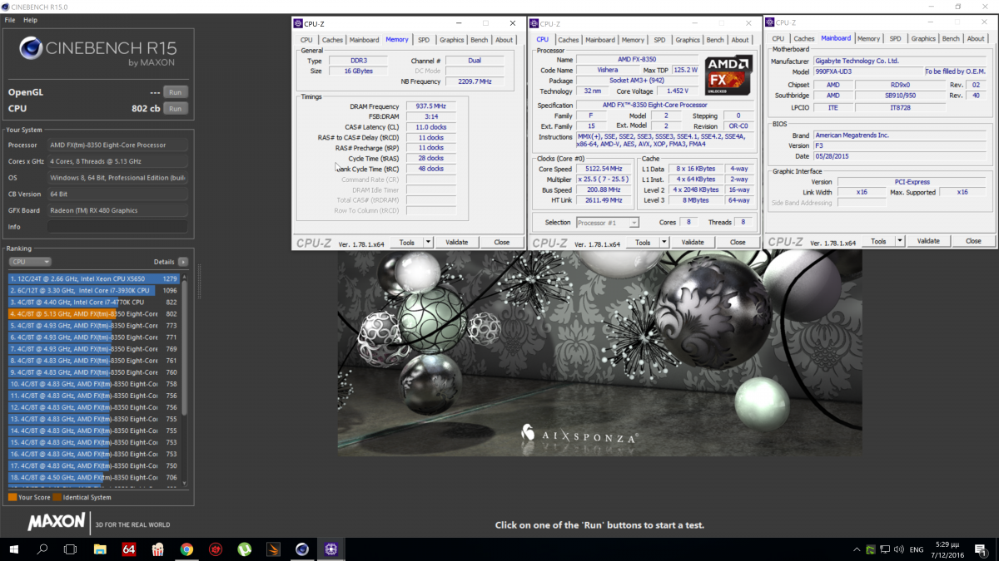Expand Tools dropdown arrow in CPU CPU-Z window
Viewport: 999px width, 561px height.
664,243
